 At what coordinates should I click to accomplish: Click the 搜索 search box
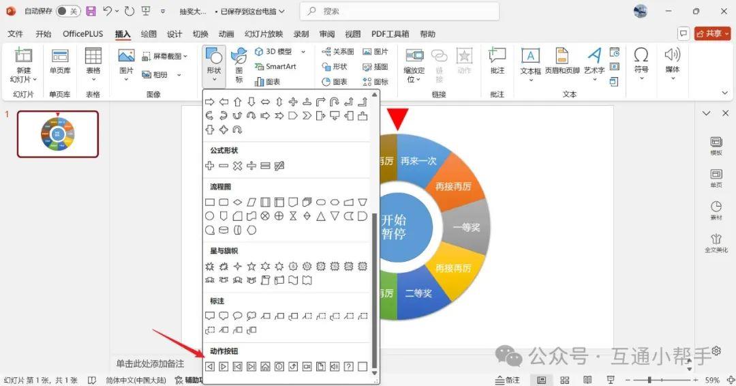[399, 12]
